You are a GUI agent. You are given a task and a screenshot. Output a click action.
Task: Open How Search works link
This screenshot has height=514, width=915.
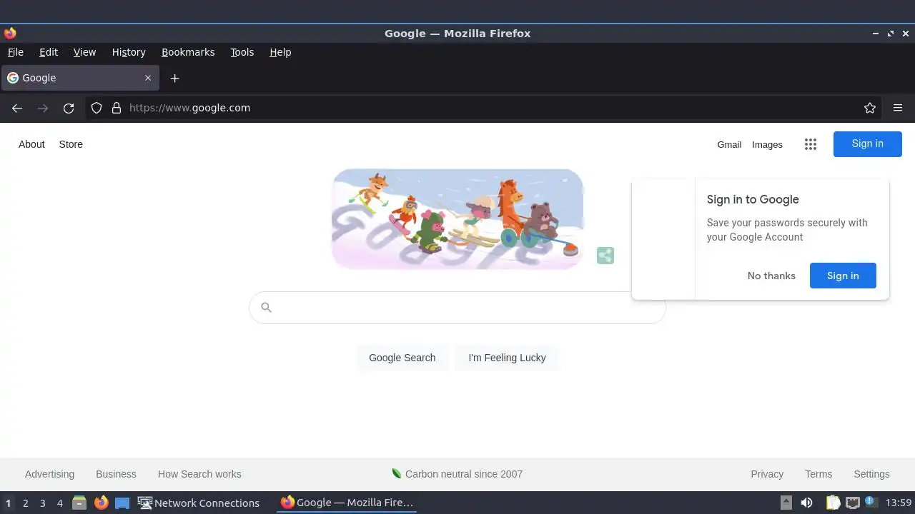point(199,474)
